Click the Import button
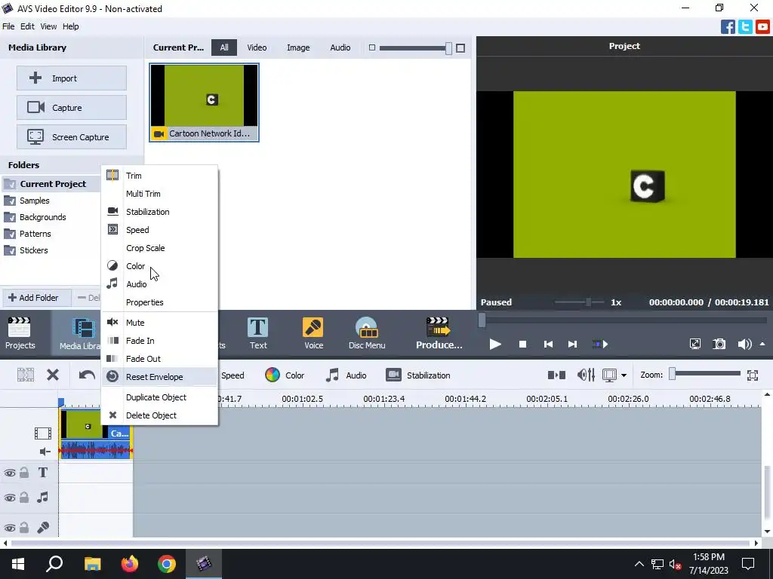The height and width of the screenshot is (579, 773). click(72, 78)
